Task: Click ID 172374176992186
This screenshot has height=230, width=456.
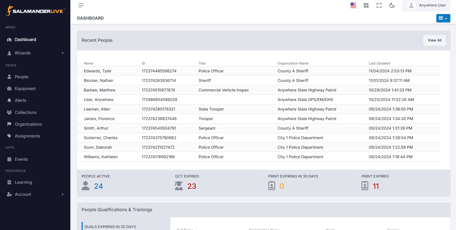Action: coord(158,157)
